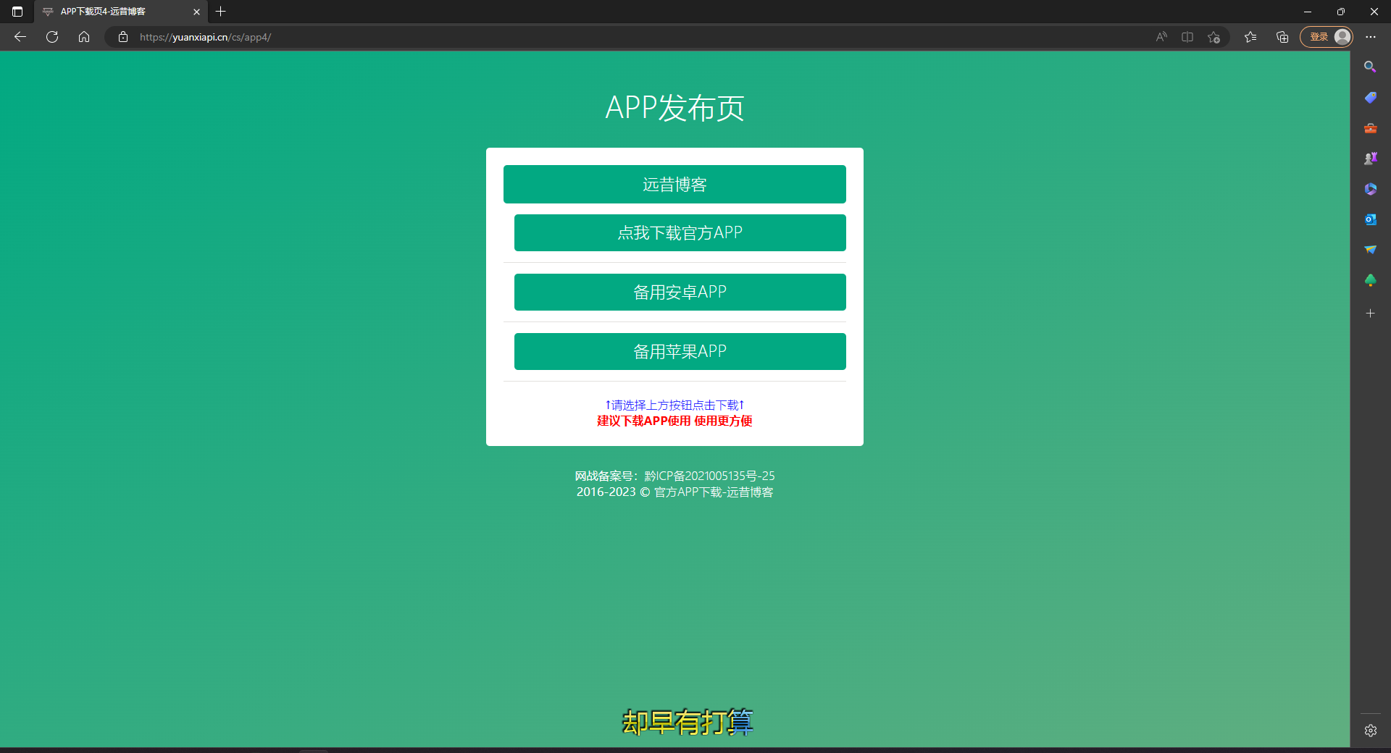Go to the browser home page
1391x753 pixels.
(x=84, y=37)
